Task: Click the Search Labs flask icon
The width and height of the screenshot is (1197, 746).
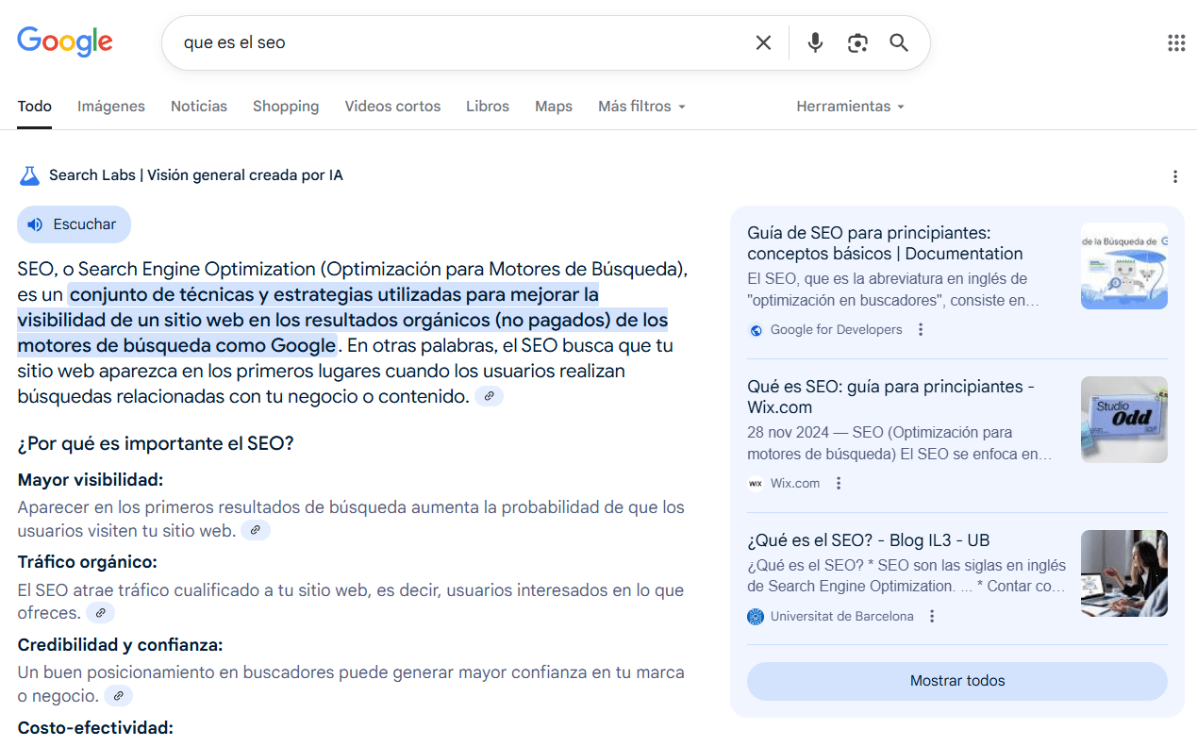Action: point(29,175)
